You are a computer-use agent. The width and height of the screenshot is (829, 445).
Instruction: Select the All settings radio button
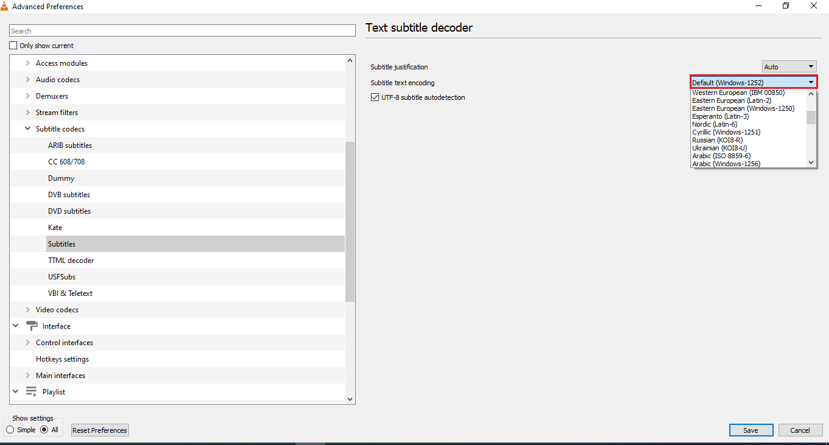click(44, 430)
